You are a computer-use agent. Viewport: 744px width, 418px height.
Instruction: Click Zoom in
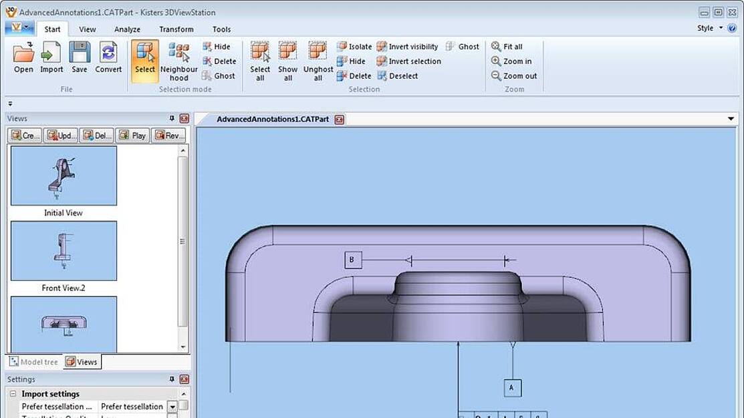pyautogui.click(x=511, y=61)
